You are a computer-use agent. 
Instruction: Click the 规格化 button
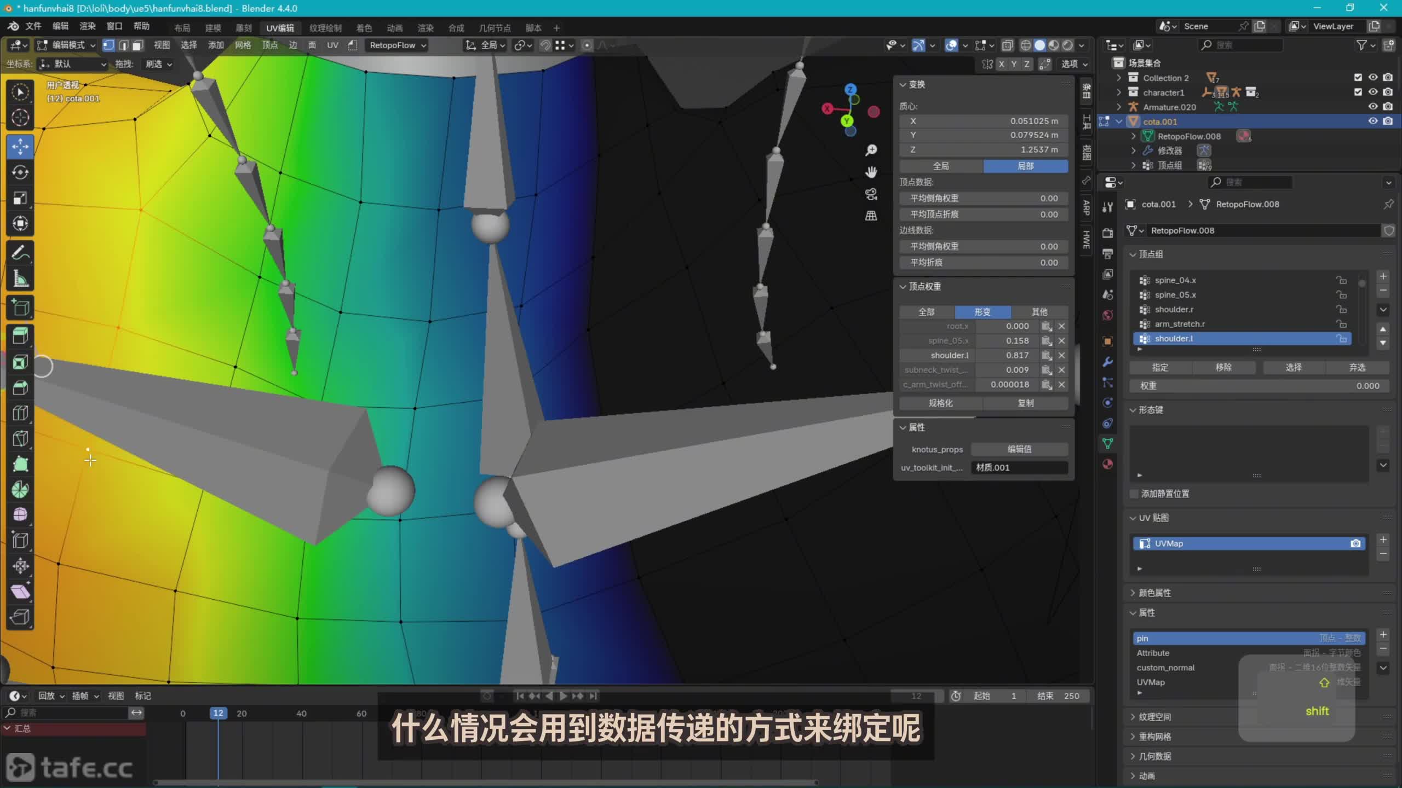pos(940,403)
